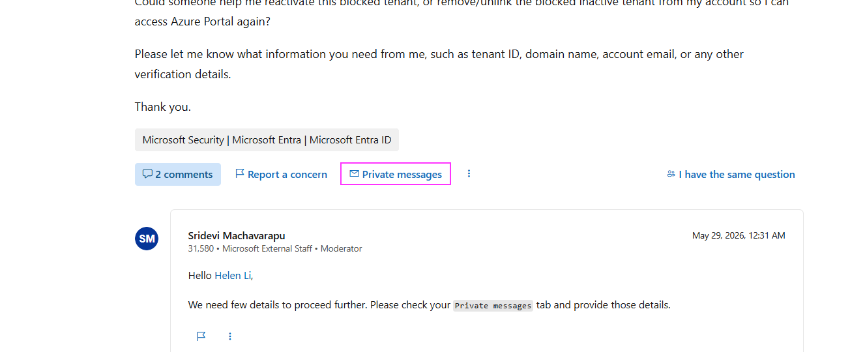Open the Sridevi Machavarapu author name
Screen dimensions: 850x352
(237, 235)
